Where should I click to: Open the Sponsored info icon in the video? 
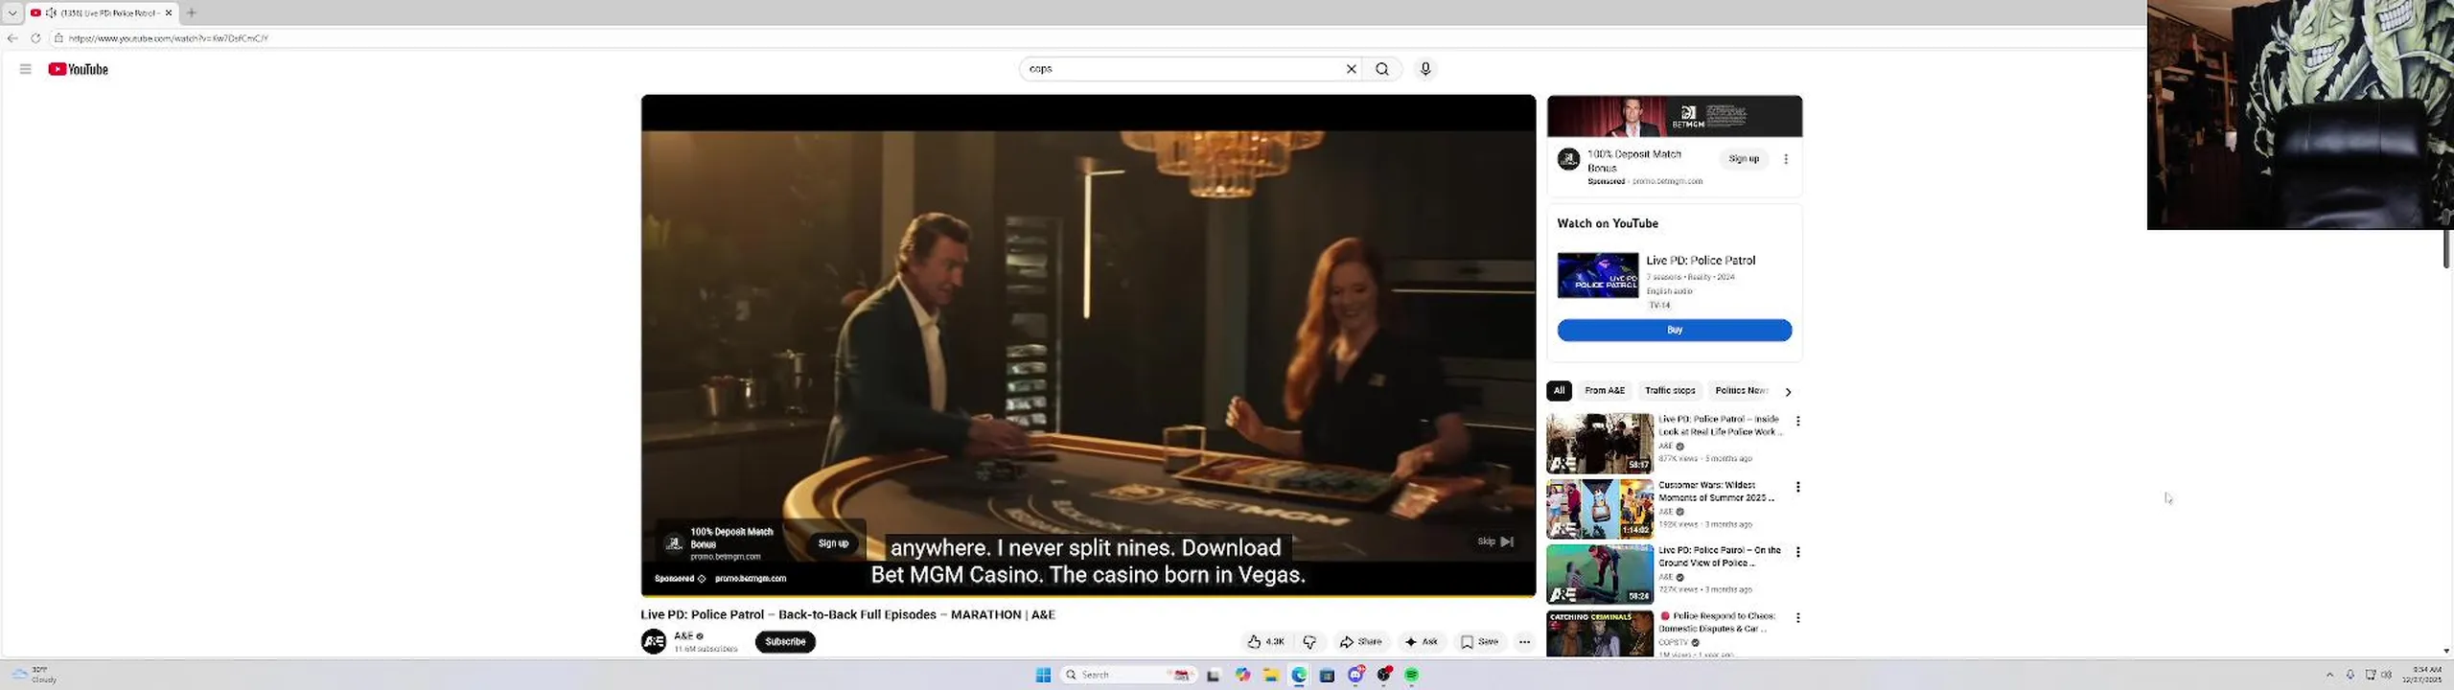point(702,579)
